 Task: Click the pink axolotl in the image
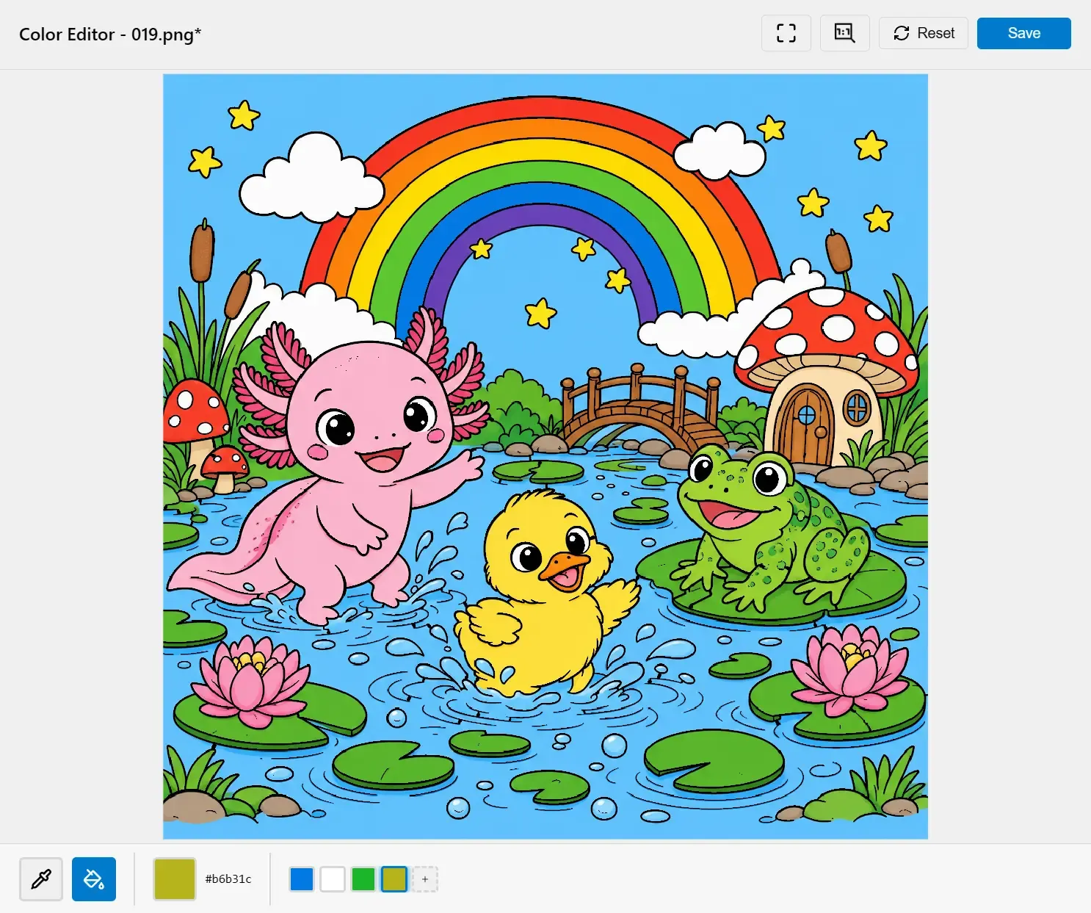[352, 470]
